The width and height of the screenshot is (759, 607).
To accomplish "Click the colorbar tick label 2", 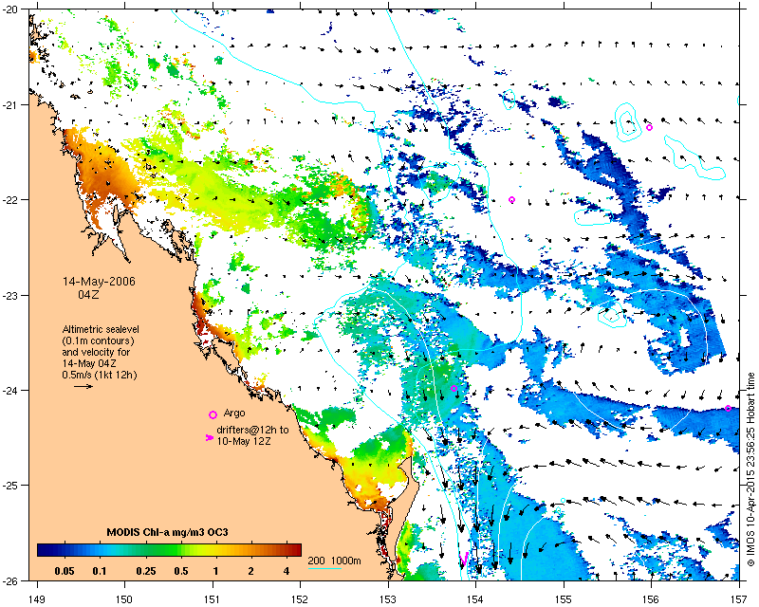I will click(250, 571).
